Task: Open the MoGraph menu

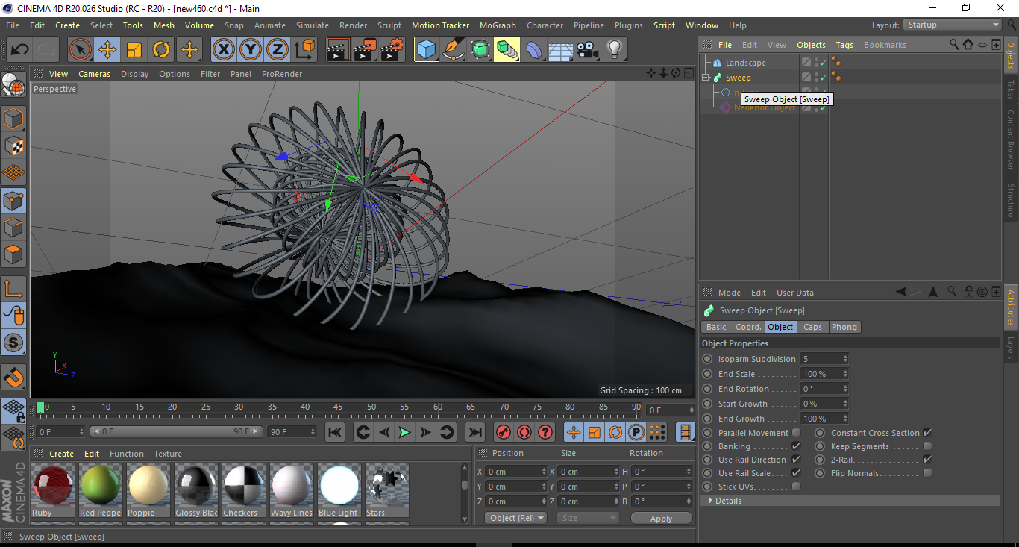Action: coord(498,25)
